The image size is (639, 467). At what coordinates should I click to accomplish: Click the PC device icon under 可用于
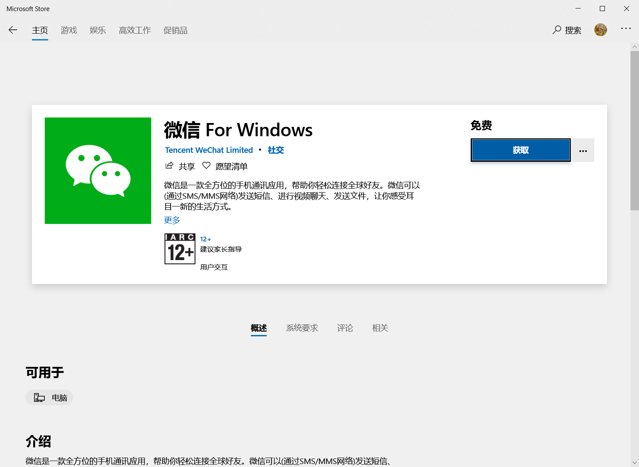(39, 398)
